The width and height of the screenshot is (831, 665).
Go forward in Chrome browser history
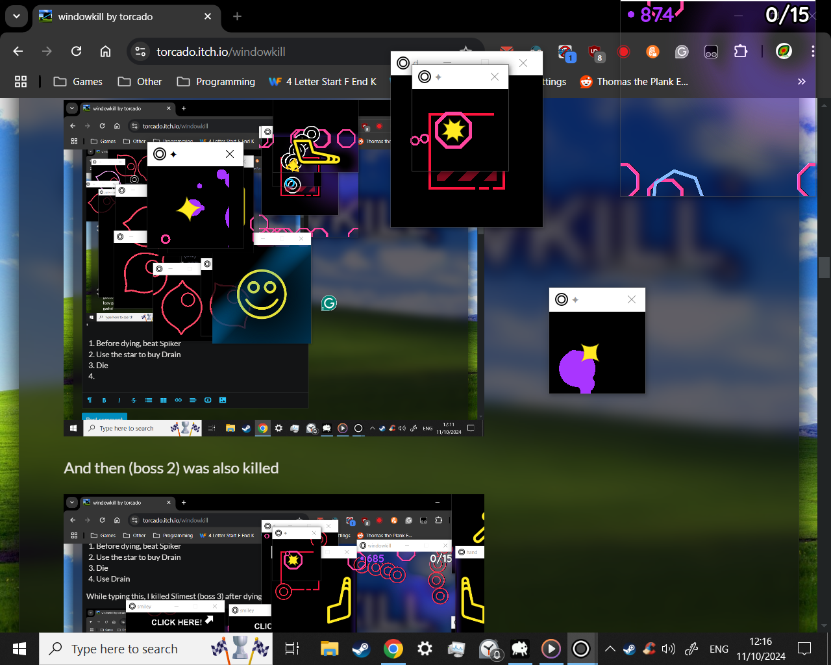(47, 51)
